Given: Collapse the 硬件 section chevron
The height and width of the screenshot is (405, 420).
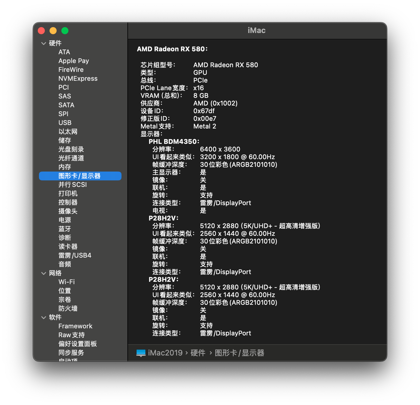Looking at the screenshot, I should click(x=44, y=43).
